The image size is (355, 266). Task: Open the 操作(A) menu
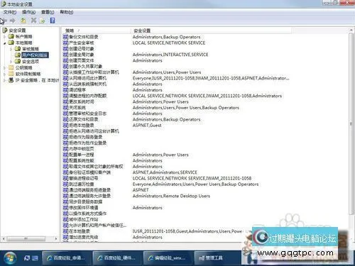pos(28,12)
